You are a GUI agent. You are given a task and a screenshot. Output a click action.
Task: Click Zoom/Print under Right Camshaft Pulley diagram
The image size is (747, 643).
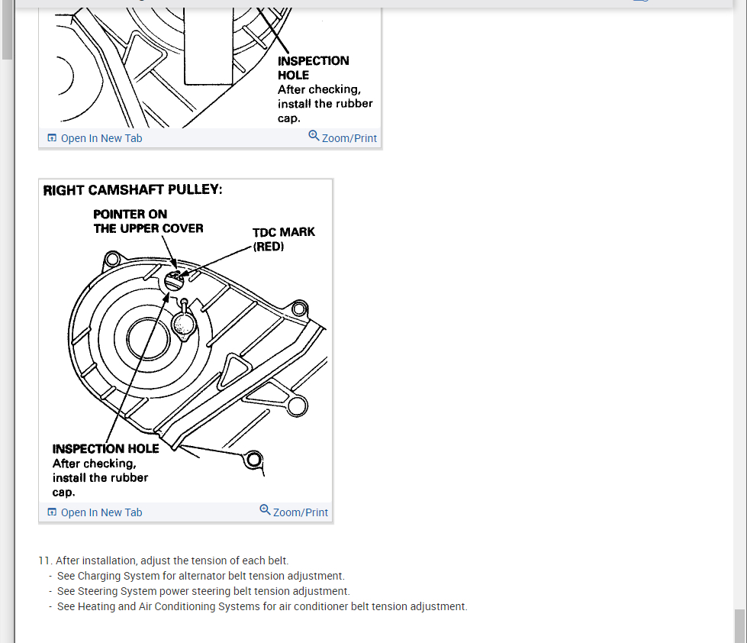click(294, 512)
